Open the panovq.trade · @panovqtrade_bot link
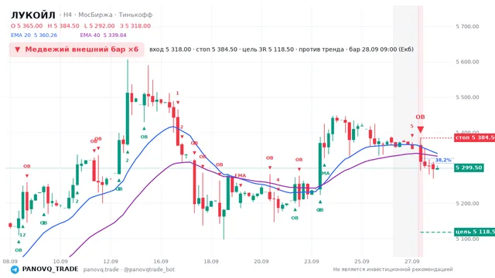 (x=129, y=270)
